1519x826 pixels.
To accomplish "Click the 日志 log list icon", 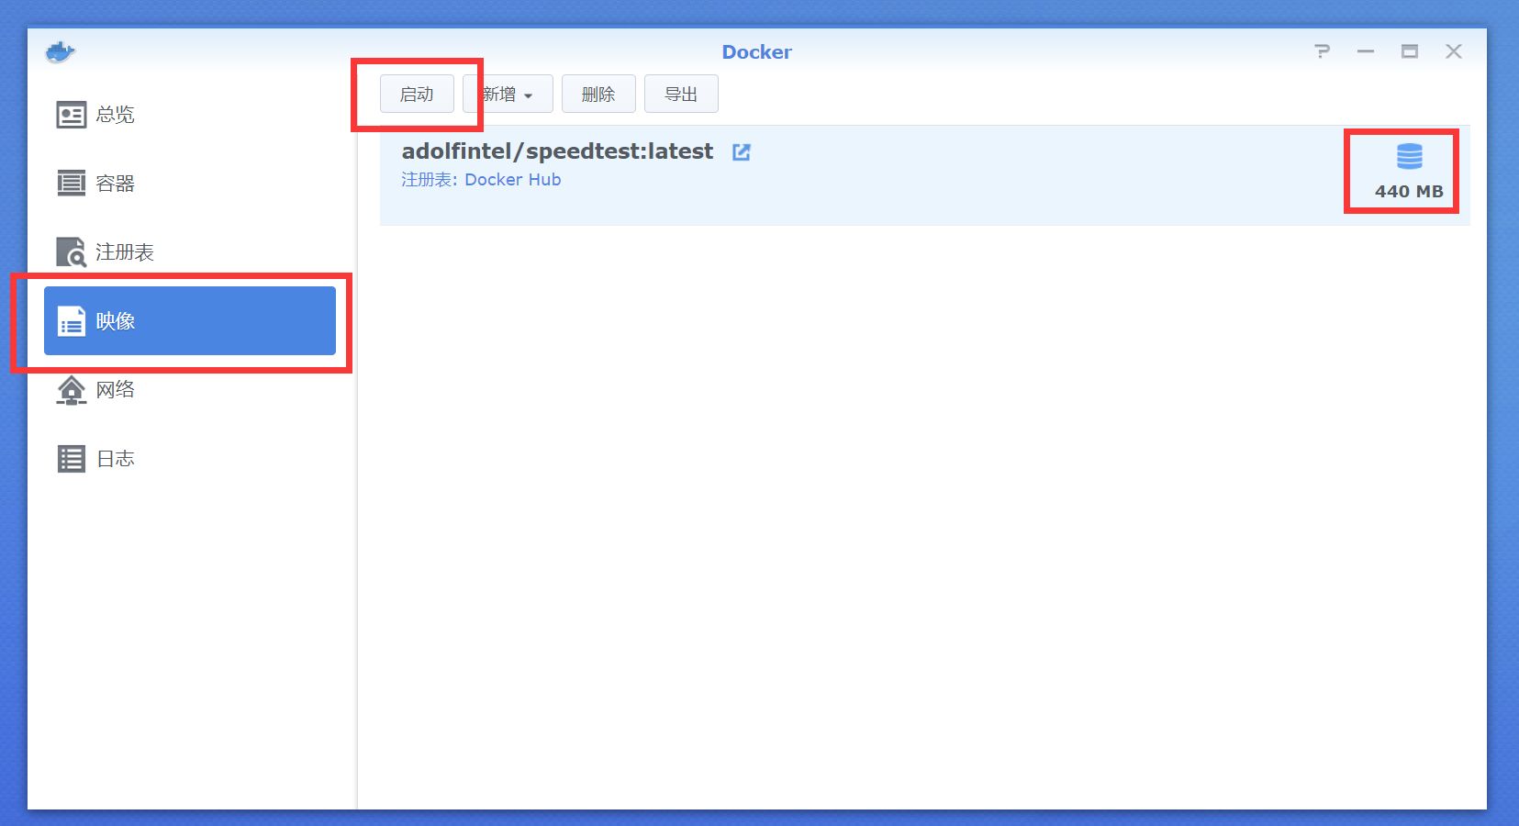I will (71, 459).
